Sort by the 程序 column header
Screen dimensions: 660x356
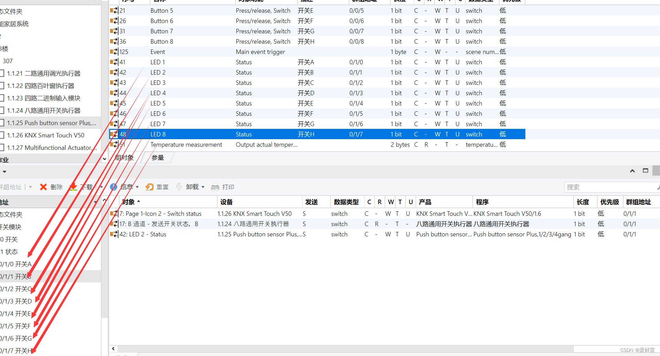pyautogui.click(x=523, y=202)
